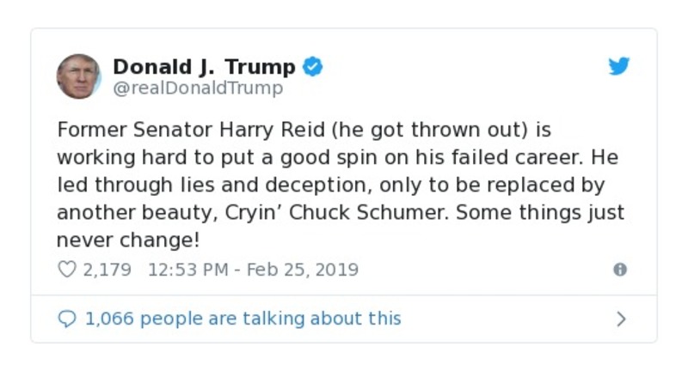
Task: Click the 2,179 likes count
Action: point(107,270)
